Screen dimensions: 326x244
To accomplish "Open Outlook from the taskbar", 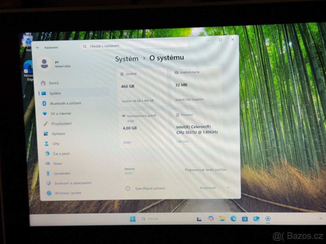I will tap(256, 219).
